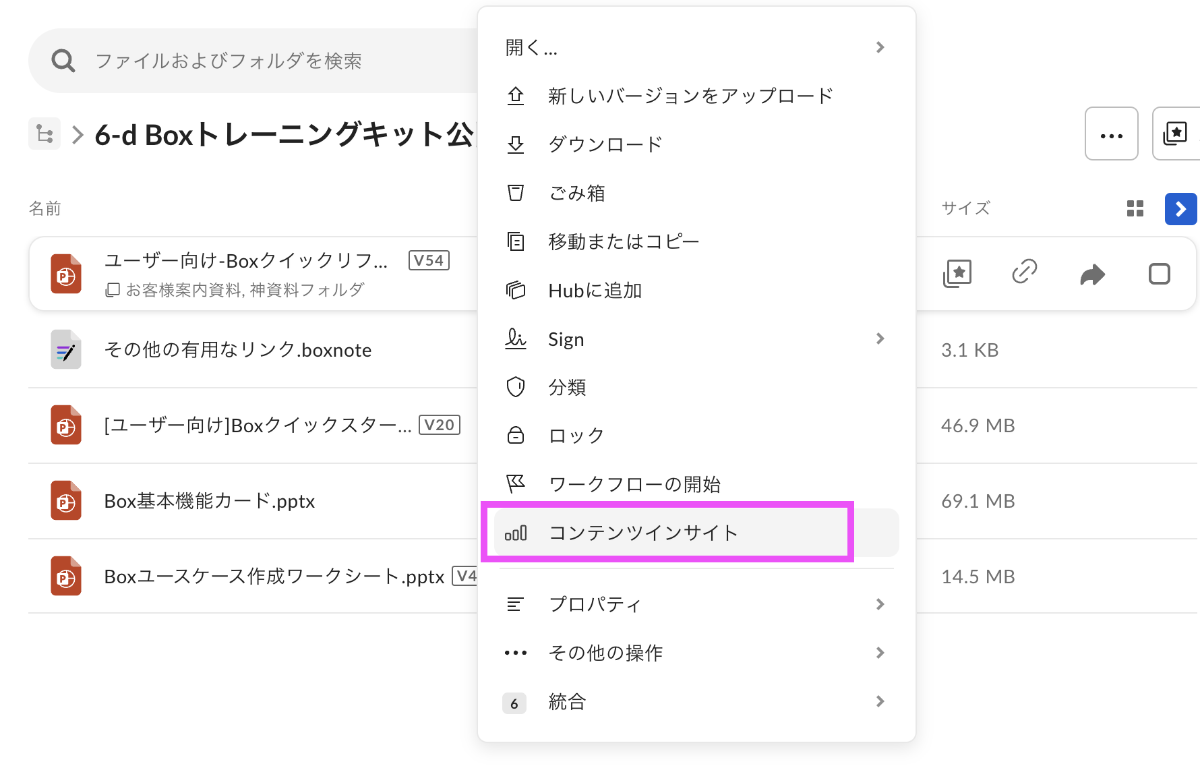Click PowerPoint icon of the V54 file row
This screenshot has width=1200, height=766.
66,274
